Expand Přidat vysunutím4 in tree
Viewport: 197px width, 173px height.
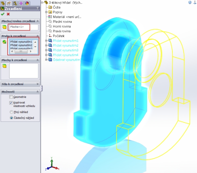click(x=46, y=55)
